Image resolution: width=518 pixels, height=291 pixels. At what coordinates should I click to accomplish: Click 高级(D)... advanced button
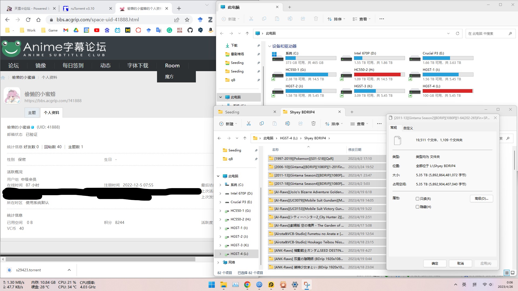(x=481, y=199)
